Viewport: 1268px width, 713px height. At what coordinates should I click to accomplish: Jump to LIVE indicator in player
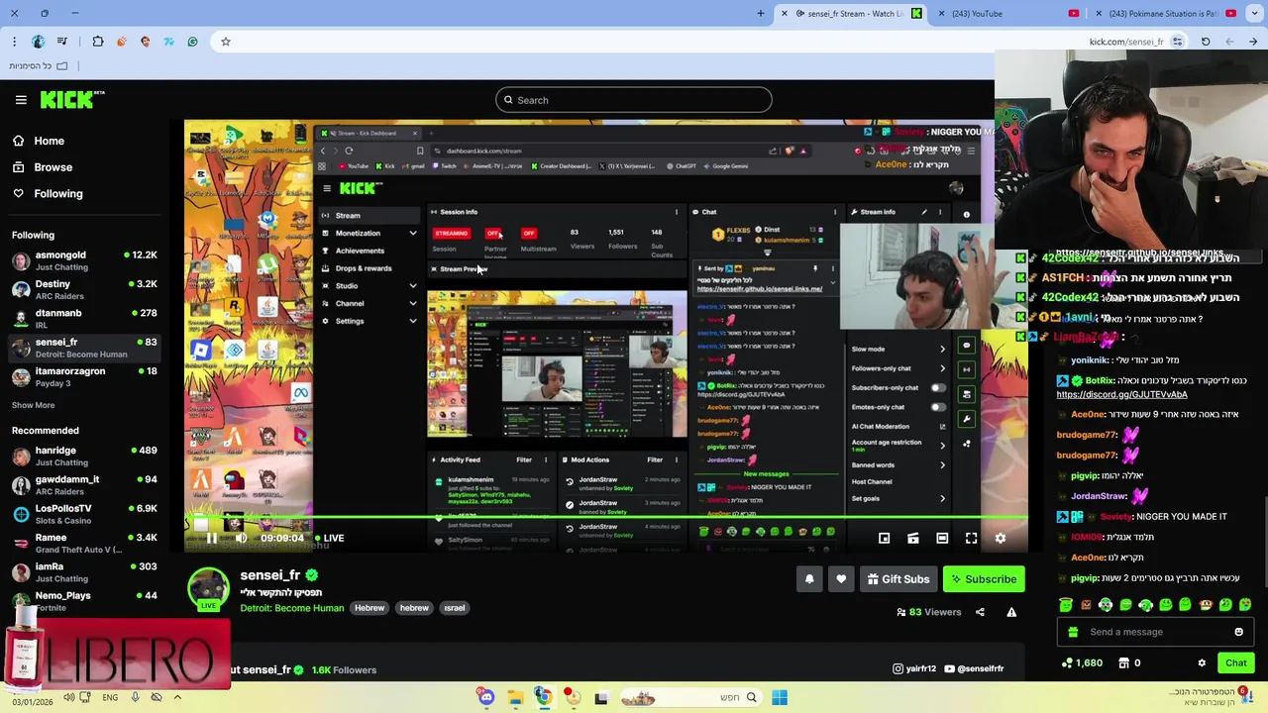[x=329, y=538]
